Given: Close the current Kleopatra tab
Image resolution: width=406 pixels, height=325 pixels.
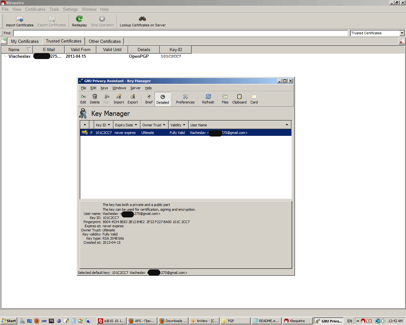Looking at the screenshot, I should point(402,41).
